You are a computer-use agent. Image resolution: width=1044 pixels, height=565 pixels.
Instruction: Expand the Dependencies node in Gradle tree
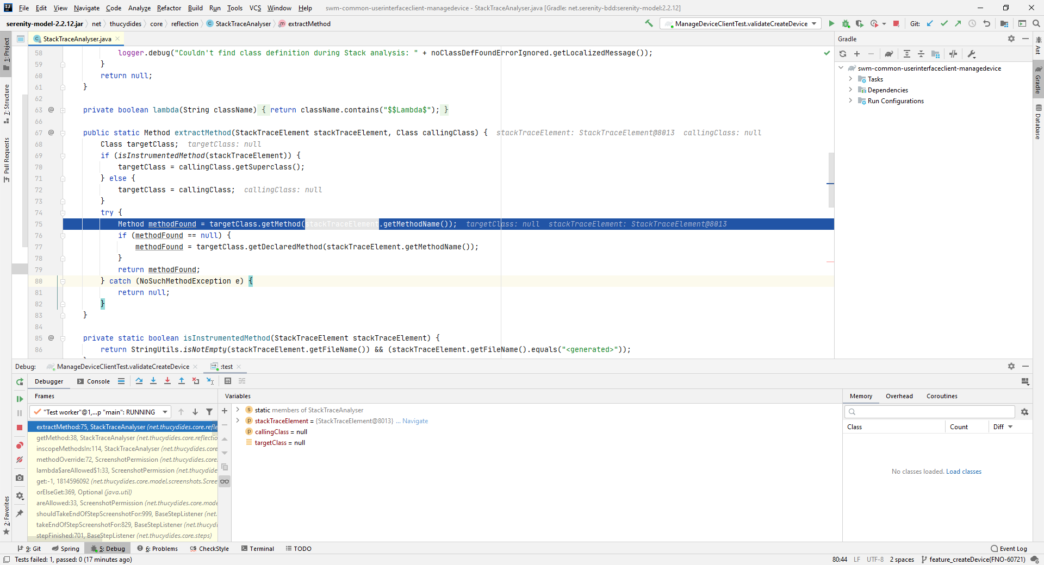(x=850, y=90)
